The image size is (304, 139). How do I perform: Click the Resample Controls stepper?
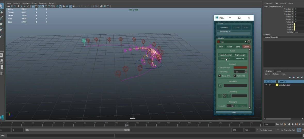tap(233, 106)
